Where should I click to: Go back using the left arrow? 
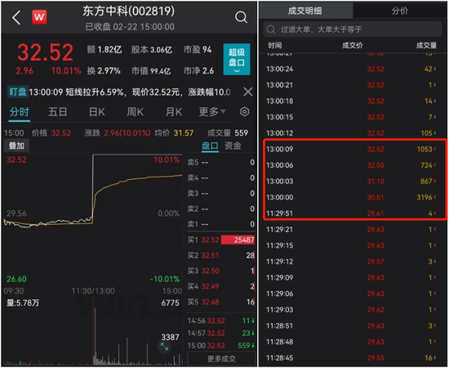click(x=16, y=18)
